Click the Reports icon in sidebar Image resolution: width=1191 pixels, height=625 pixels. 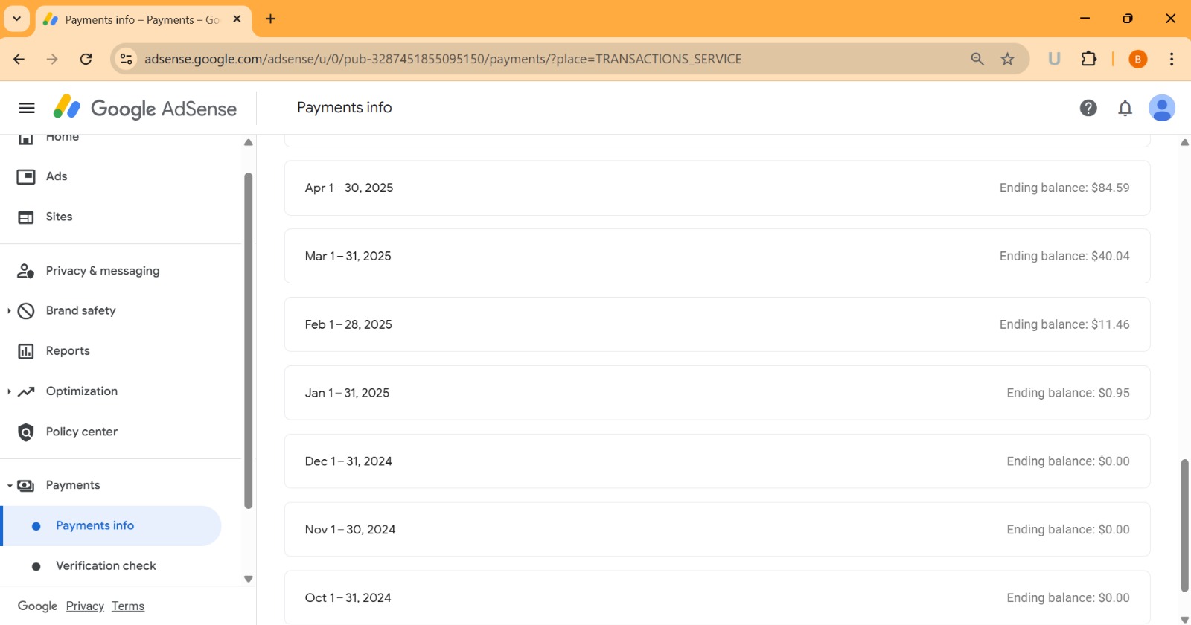point(26,351)
